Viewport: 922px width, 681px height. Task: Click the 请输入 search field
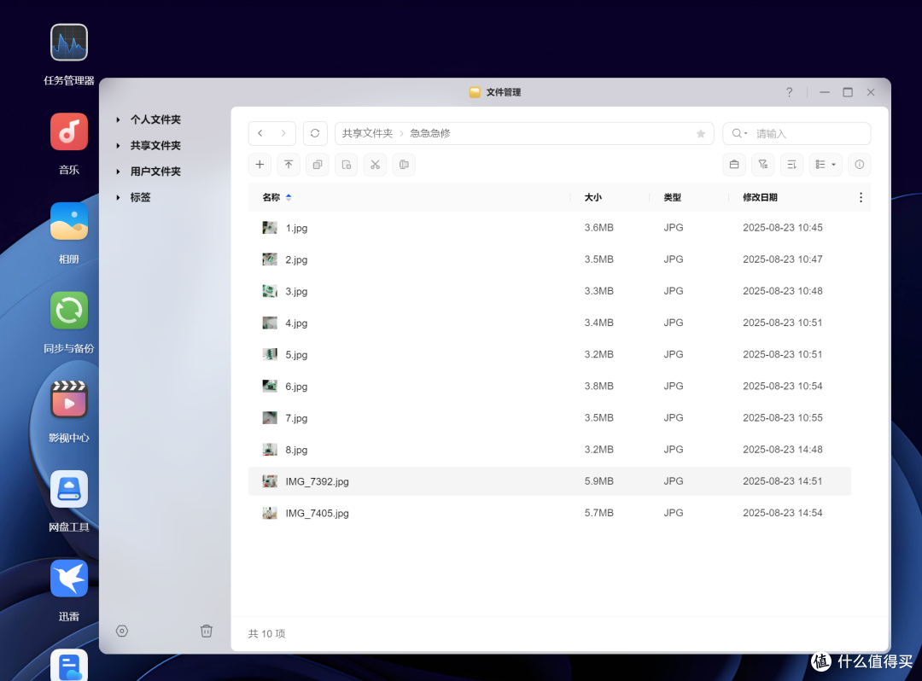point(797,133)
